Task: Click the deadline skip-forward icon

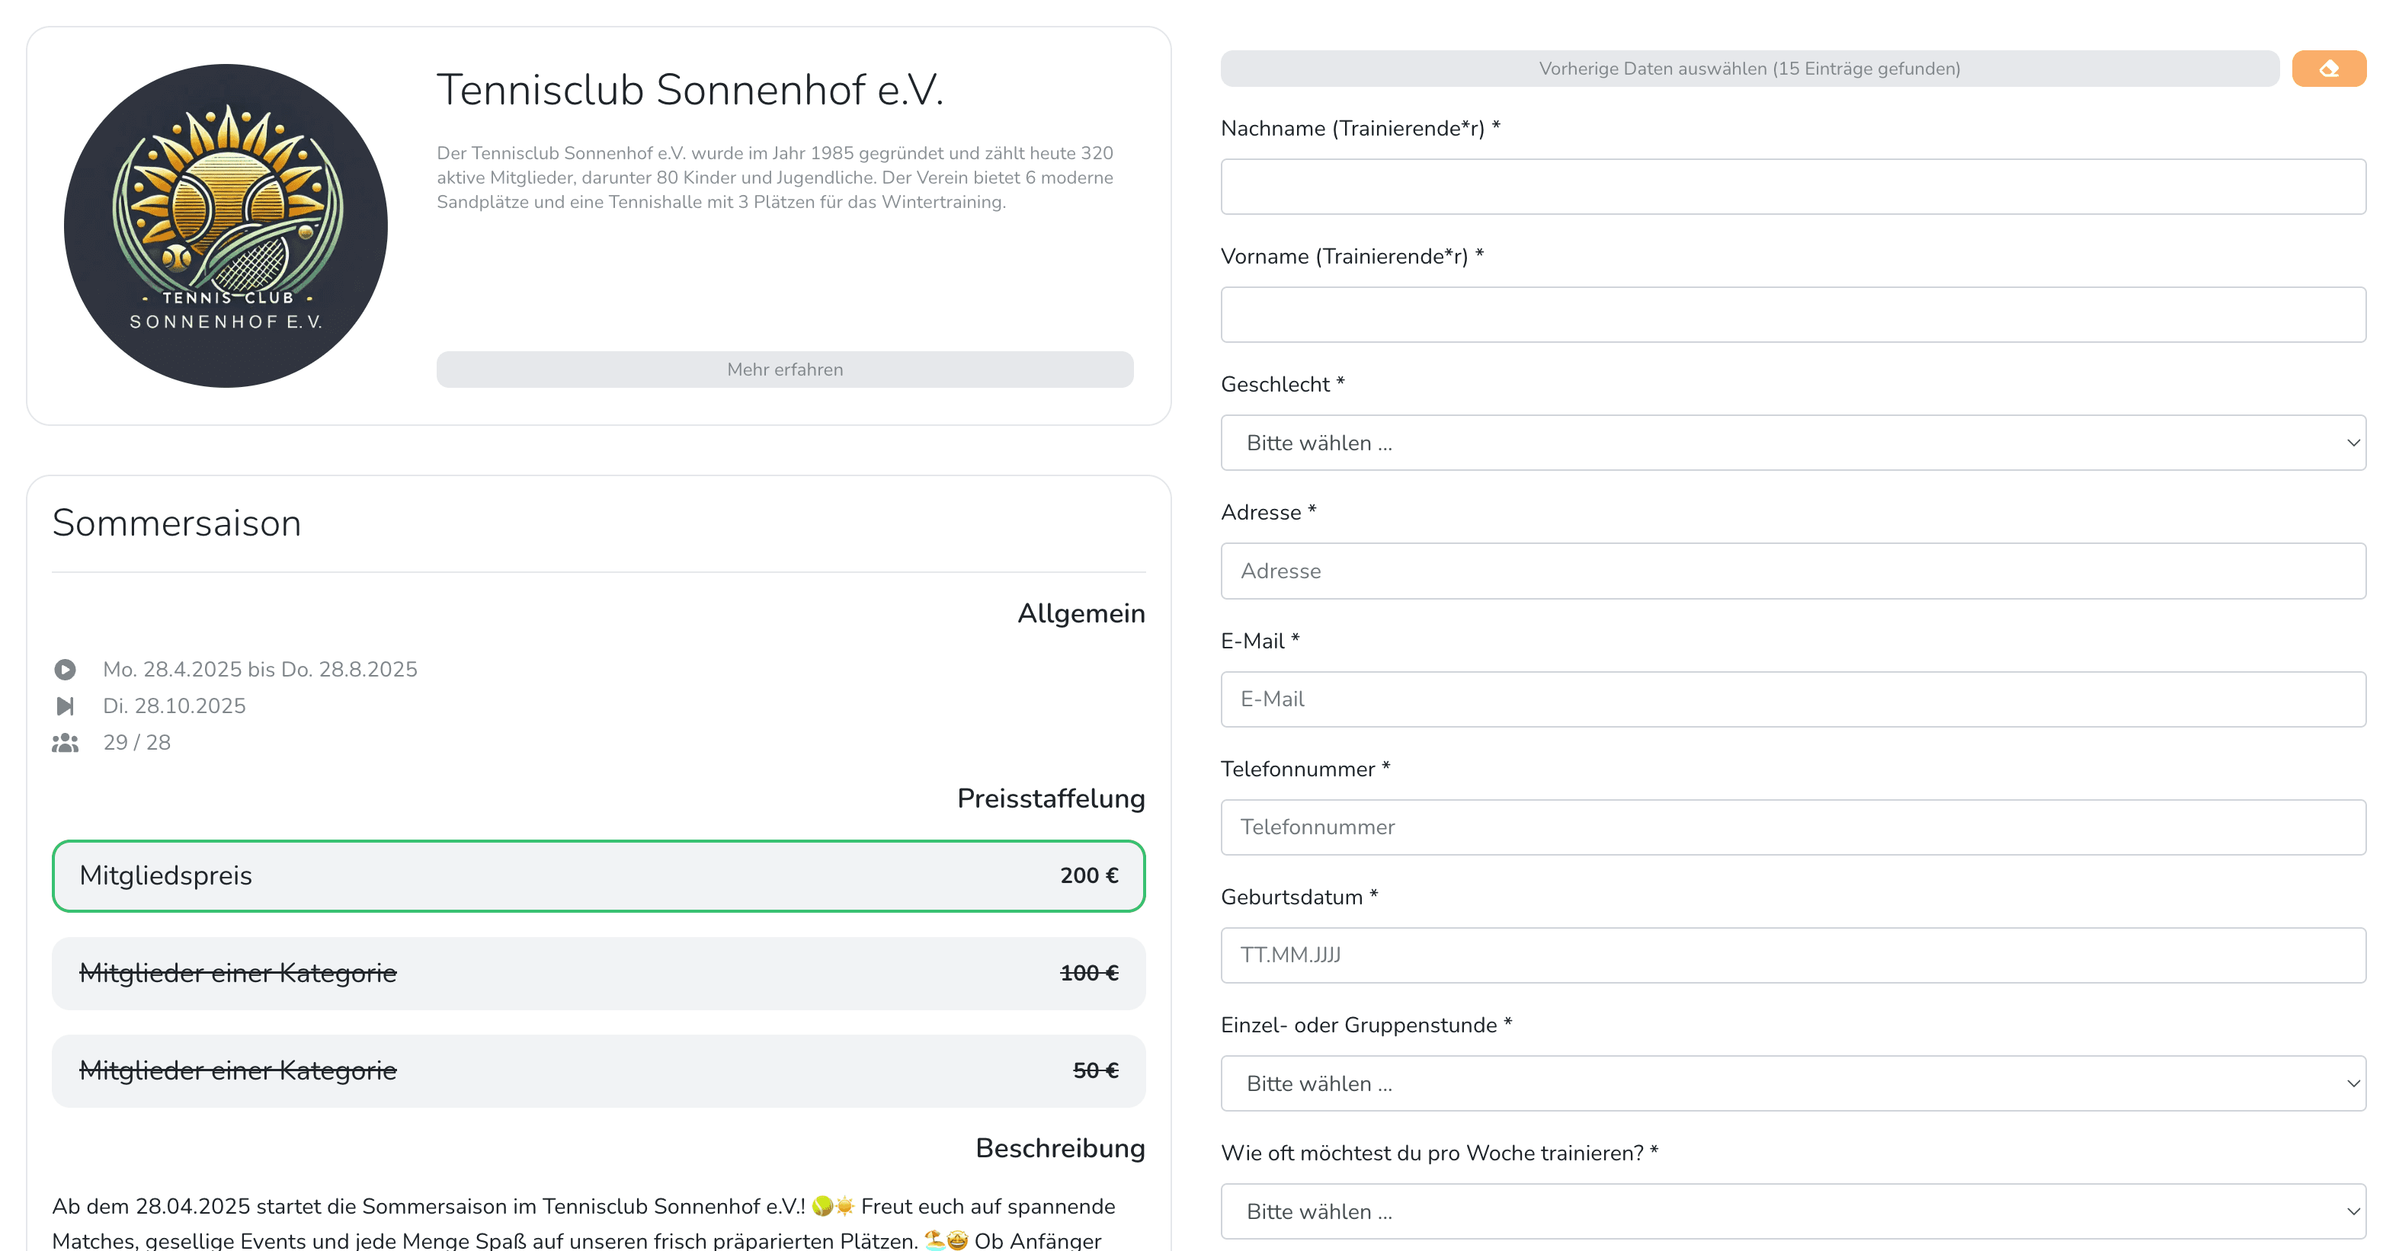Action: click(66, 705)
